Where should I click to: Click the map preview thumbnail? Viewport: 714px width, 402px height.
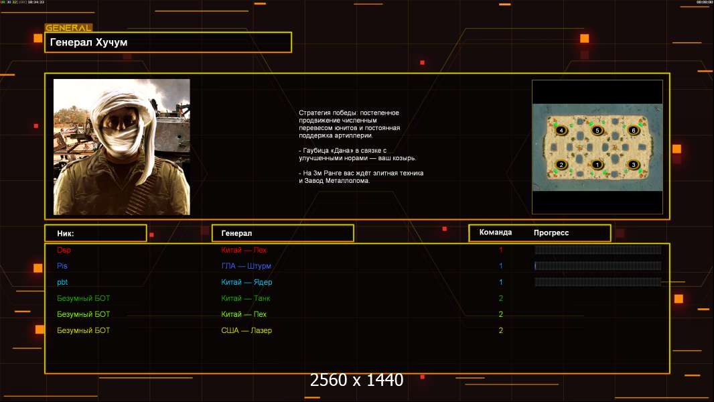tap(597, 147)
